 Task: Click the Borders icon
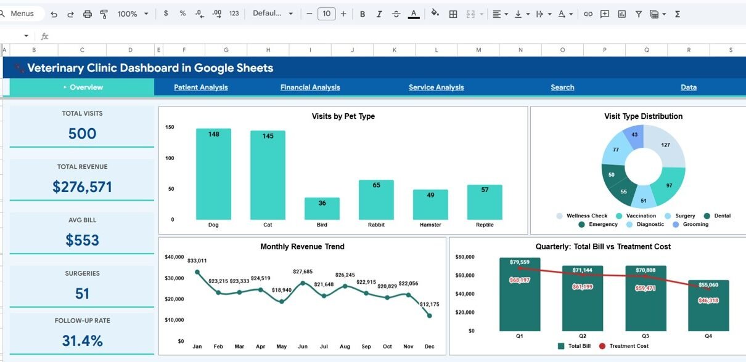pyautogui.click(x=453, y=14)
